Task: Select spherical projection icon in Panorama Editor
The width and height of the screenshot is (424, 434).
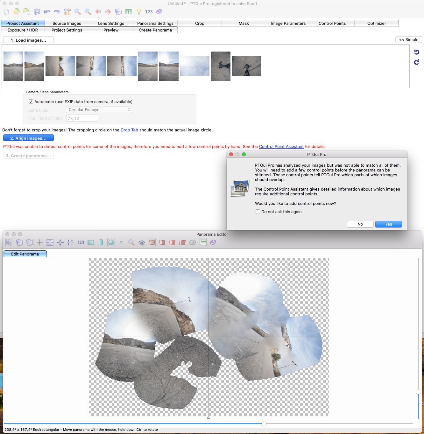Action: click(111, 242)
